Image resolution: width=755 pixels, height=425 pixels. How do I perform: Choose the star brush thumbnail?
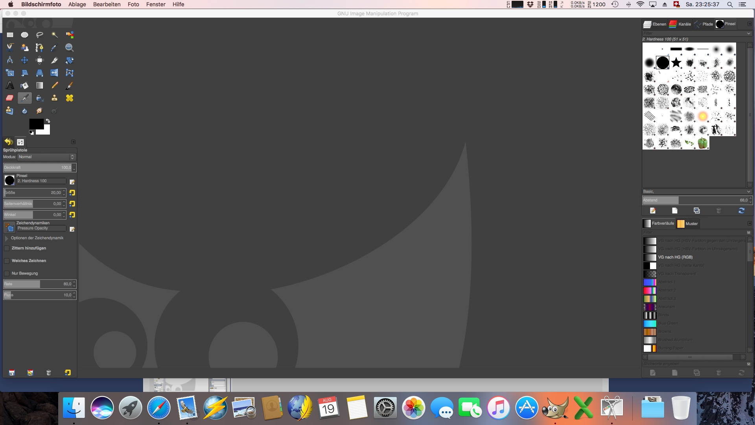tap(676, 63)
